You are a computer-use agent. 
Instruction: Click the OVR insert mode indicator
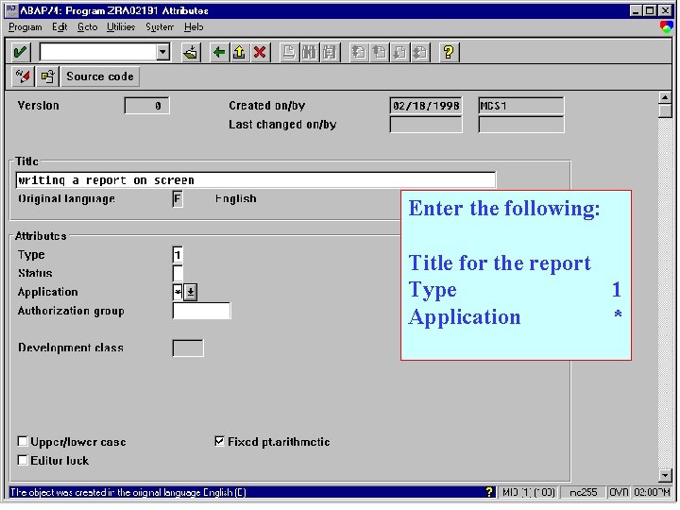click(619, 492)
